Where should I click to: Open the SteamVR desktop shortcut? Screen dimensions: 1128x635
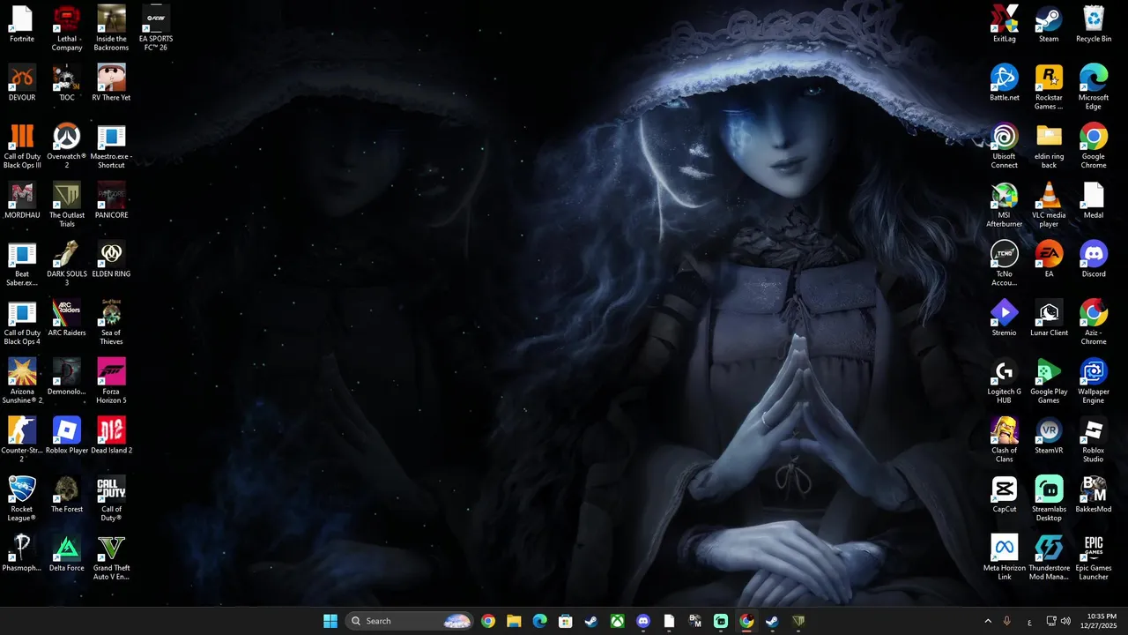point(1049,436)
